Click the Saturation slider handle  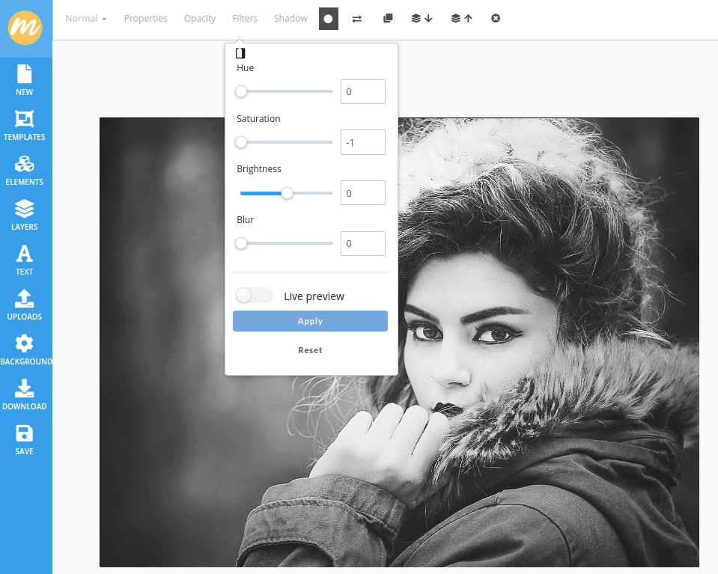click(241, 142)
